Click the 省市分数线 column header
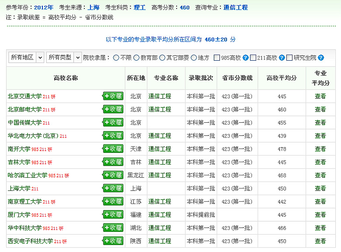The width and height of the screenshot is (341, 252). [x=237, y=78]
